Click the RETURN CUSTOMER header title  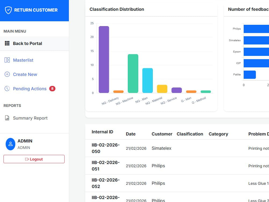36,10
